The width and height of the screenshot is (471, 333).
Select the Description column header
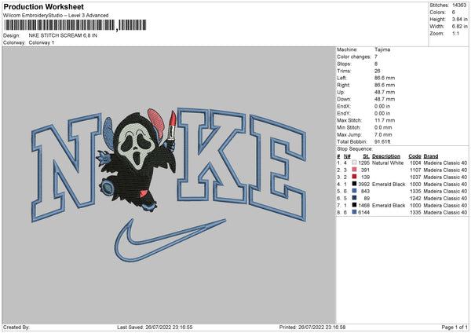click(386, 156)
